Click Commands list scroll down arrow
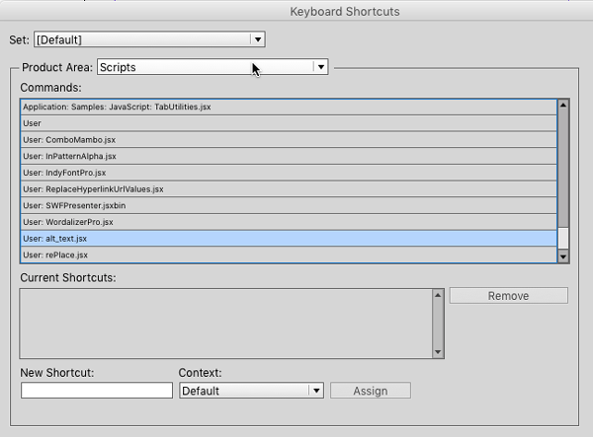The image size is (593, 437). pyautogui.click(x=563, y=256)
